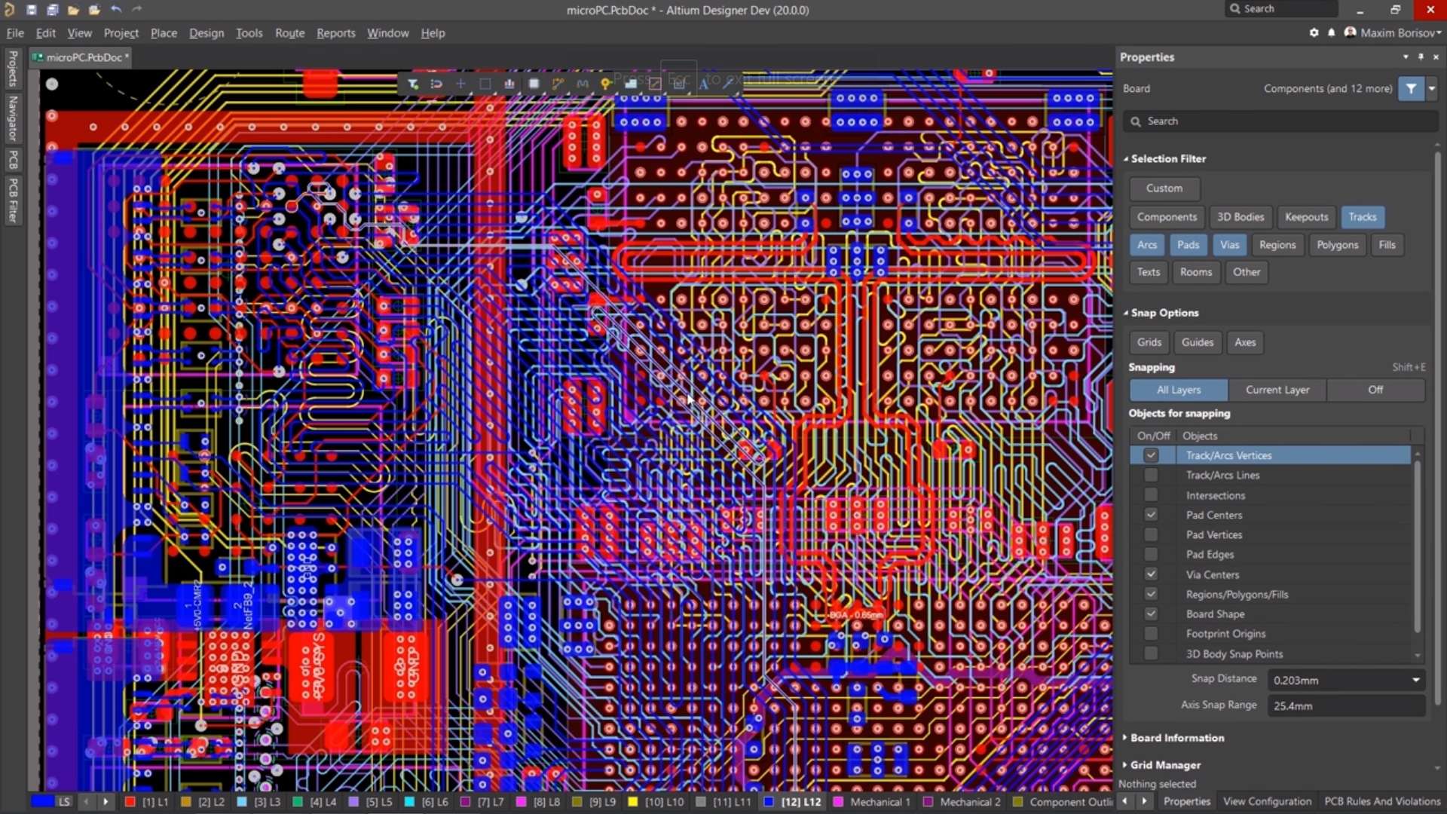Screen dimensions: 1447x814
Task: Click the yellow swatch for layer L10
Action: (x=633, y=802)
